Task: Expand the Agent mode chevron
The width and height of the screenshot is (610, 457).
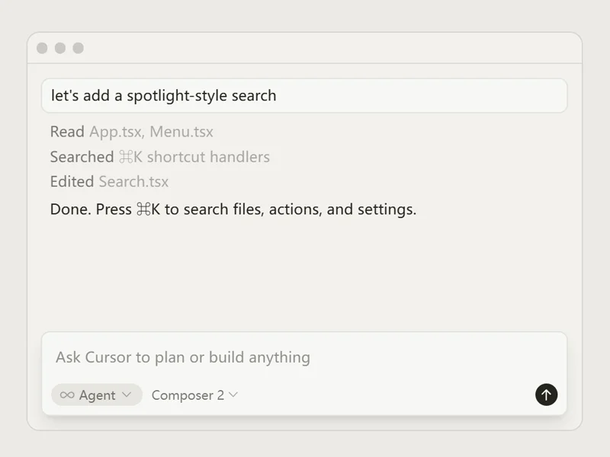Action: pyautogui.click(x=127, y=395)
